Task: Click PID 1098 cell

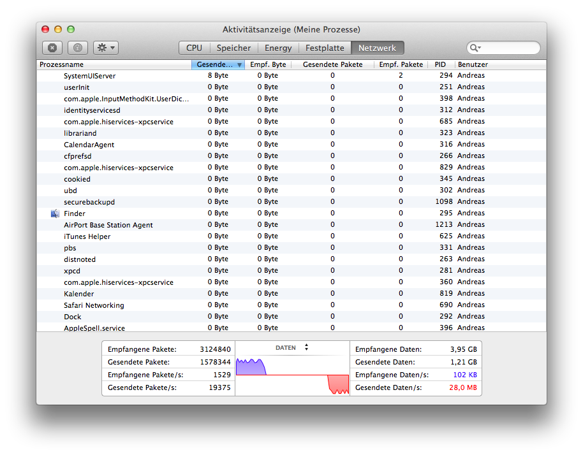Action: [x=444, y=201]
